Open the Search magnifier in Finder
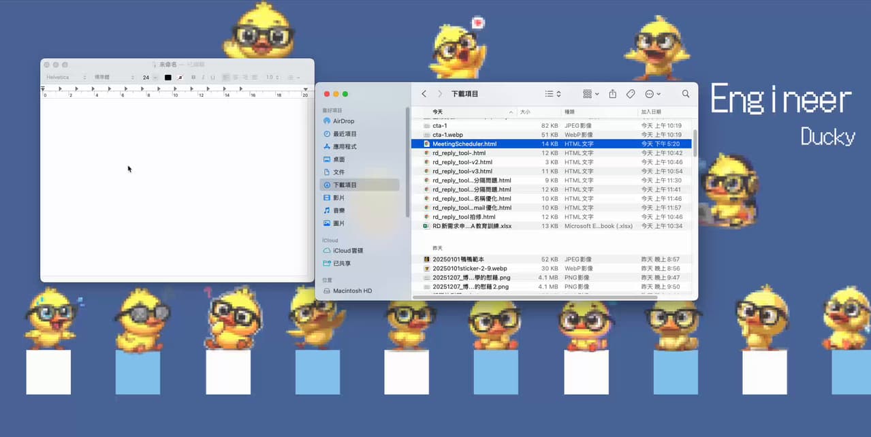The image size is (871, 437). [685, 94]
